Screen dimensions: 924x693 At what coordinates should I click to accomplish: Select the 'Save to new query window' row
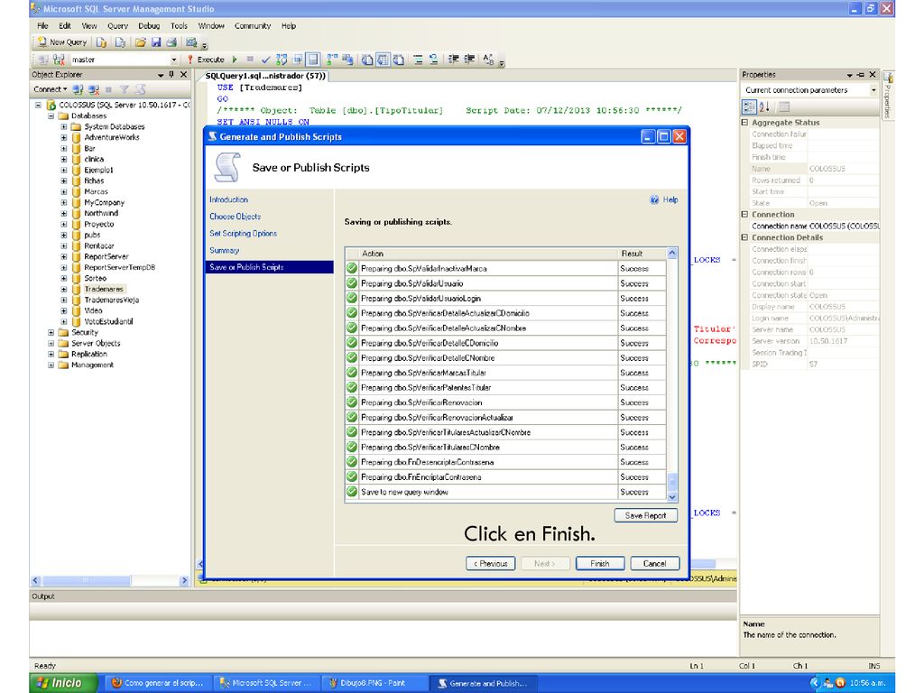click(506, 492)
